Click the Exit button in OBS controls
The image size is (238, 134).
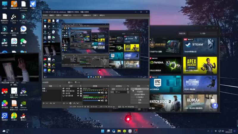(x=140, y=103)
